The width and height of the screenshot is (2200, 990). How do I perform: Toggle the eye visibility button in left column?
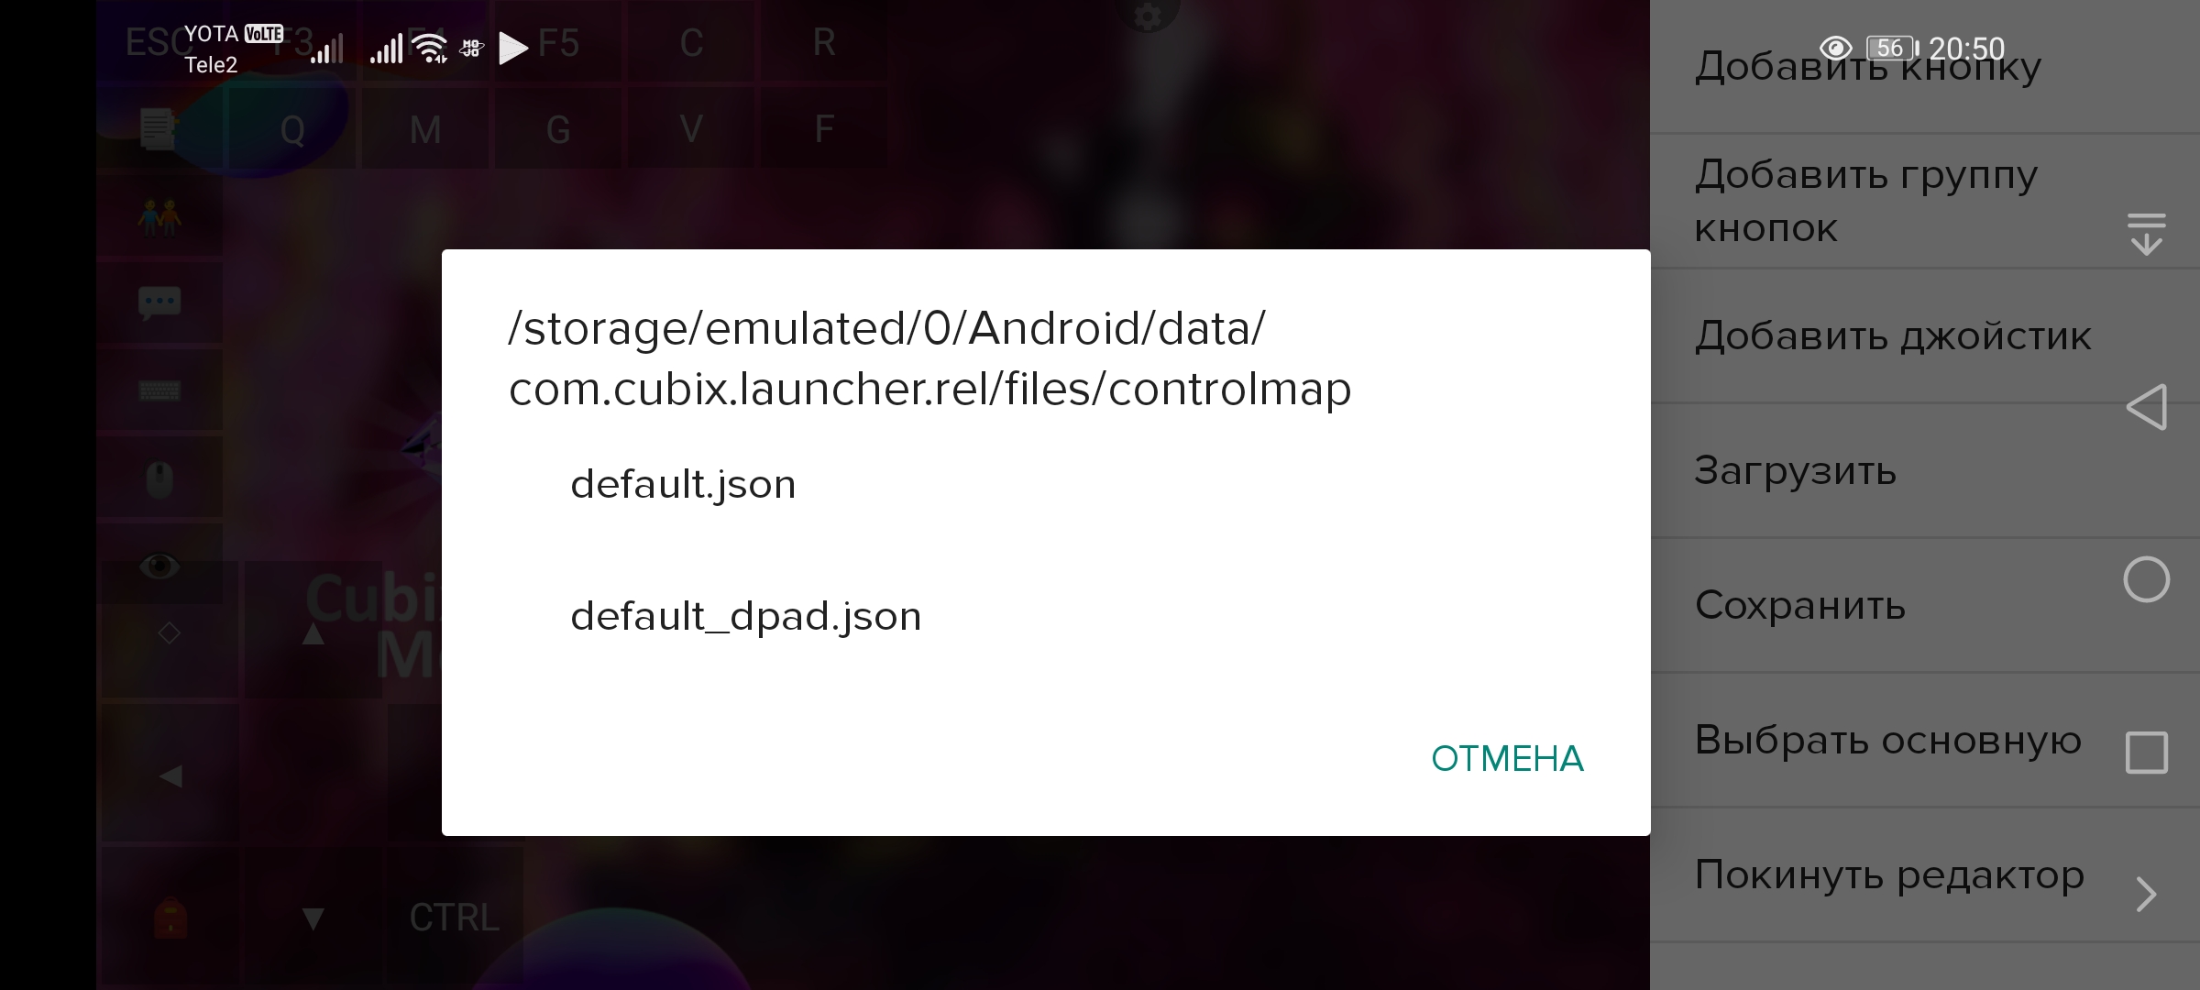coord(159,565)
